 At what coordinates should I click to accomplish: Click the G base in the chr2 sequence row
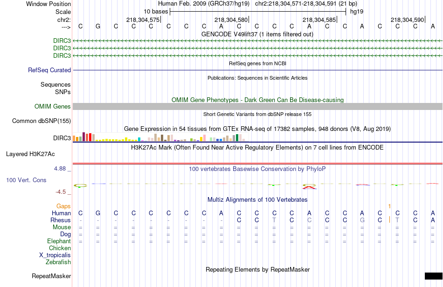98,27
